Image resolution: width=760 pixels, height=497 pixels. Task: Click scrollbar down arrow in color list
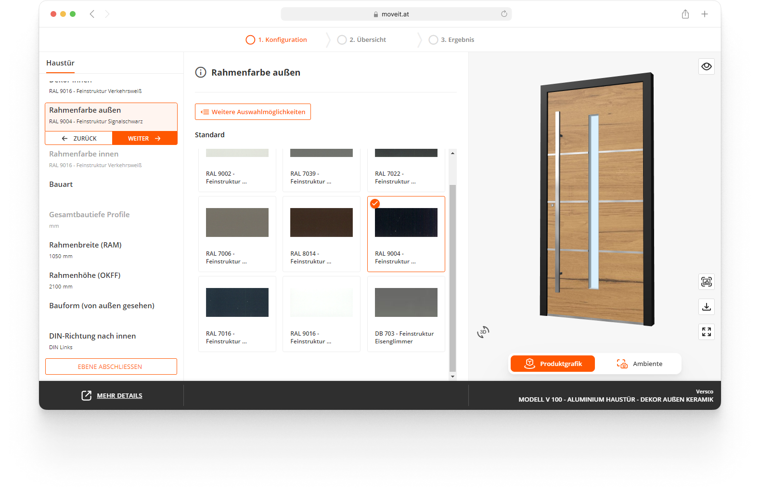(452, 376)
